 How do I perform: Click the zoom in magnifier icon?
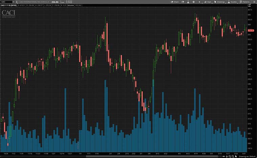pos(229,156)
